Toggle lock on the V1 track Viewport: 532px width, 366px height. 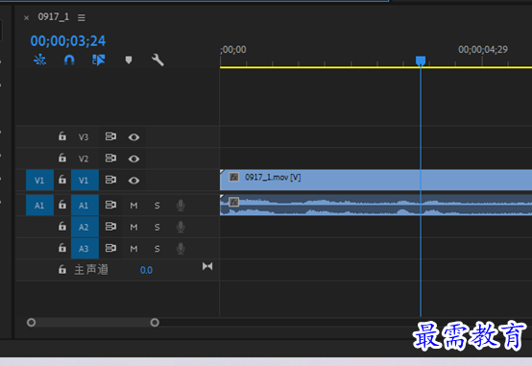(x=62, y=180)
